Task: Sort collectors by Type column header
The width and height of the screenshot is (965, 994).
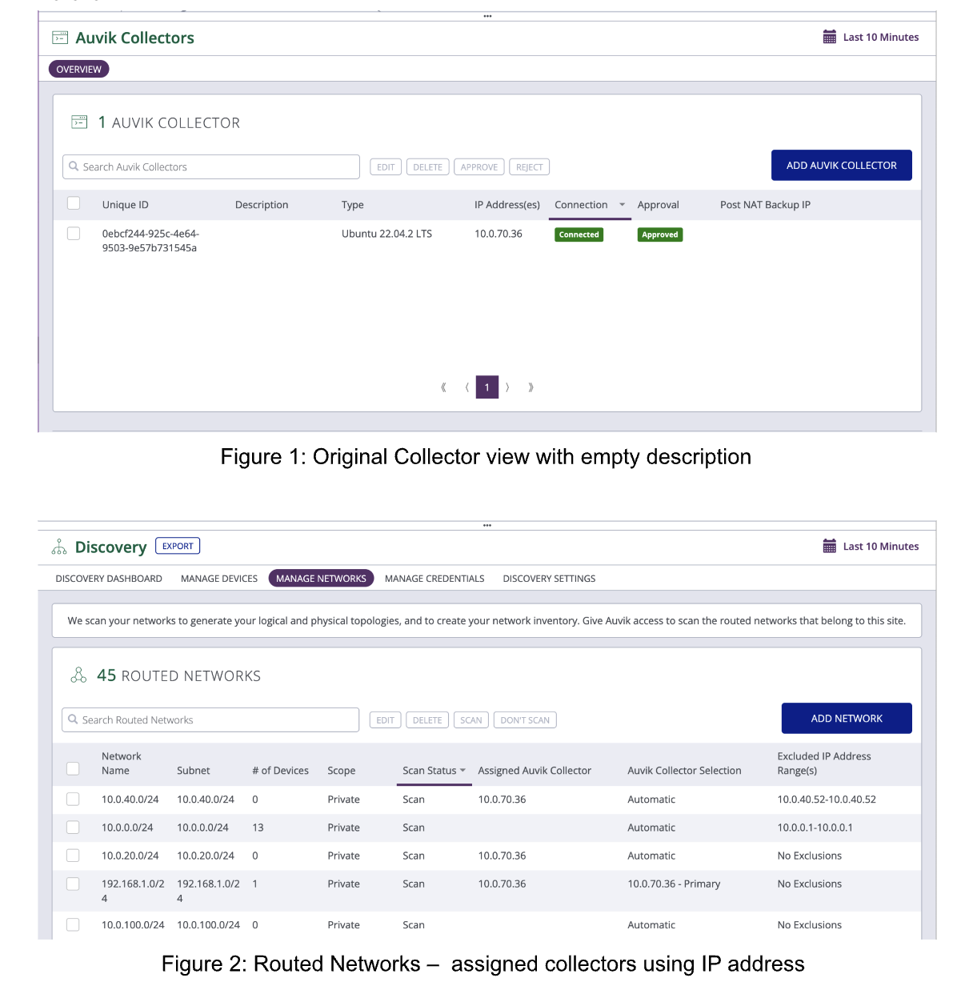Action: 353,205
